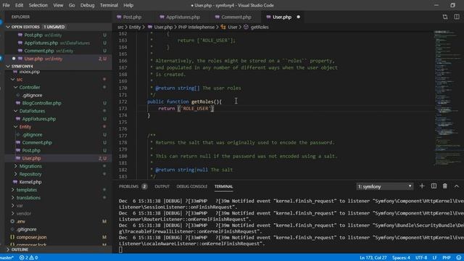Create a new terminal with plus icon
The height and width of the screenshot is (261, 464).
422,186
